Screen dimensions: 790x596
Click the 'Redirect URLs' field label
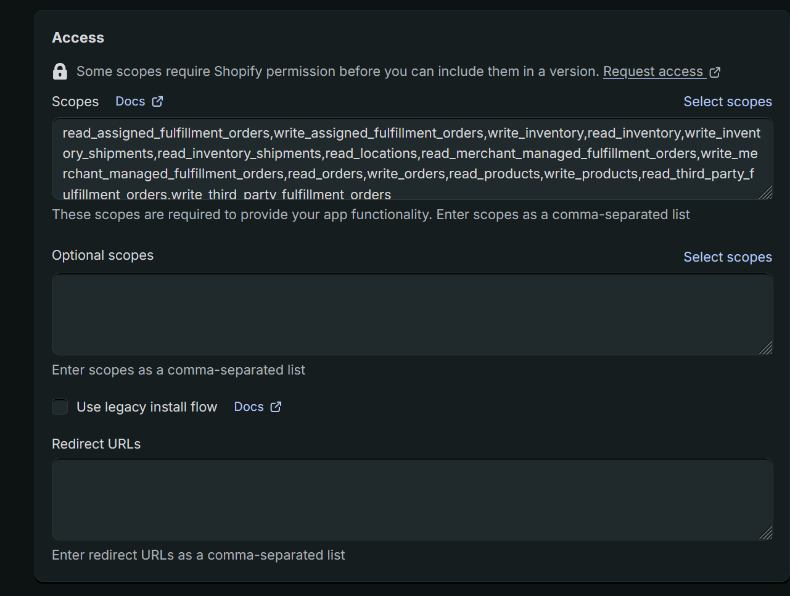pos(96,444)
